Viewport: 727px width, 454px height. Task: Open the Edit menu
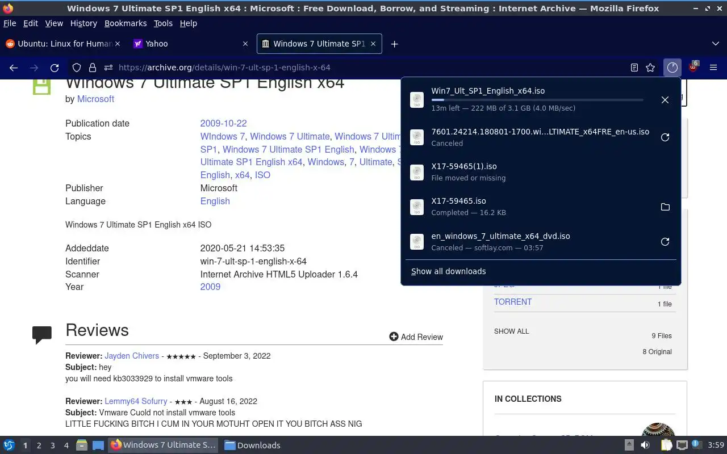31,23
